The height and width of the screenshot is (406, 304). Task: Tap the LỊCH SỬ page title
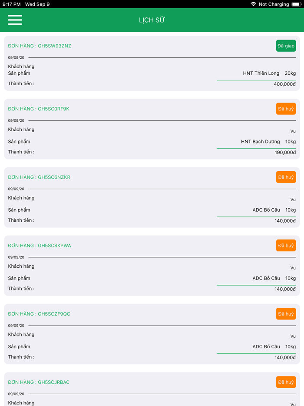(x=152, y=20)
